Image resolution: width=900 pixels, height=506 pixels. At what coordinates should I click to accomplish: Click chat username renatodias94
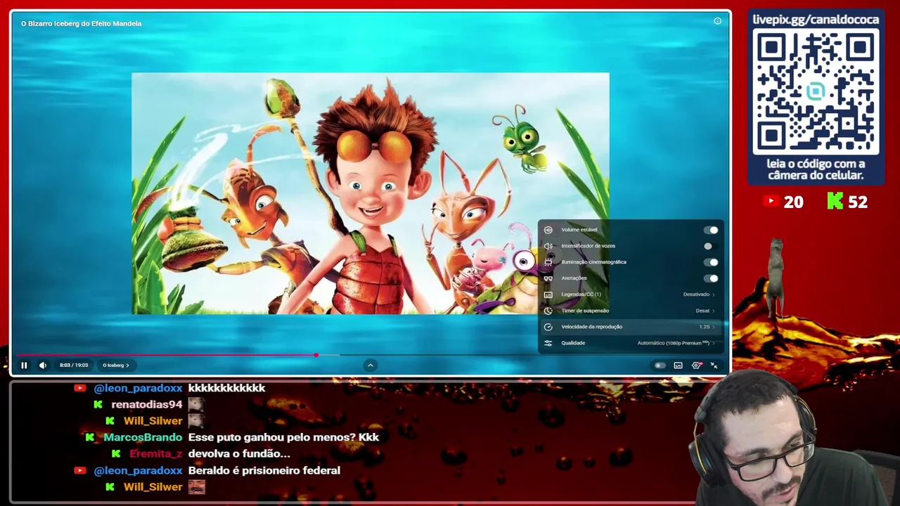(147, 404)
